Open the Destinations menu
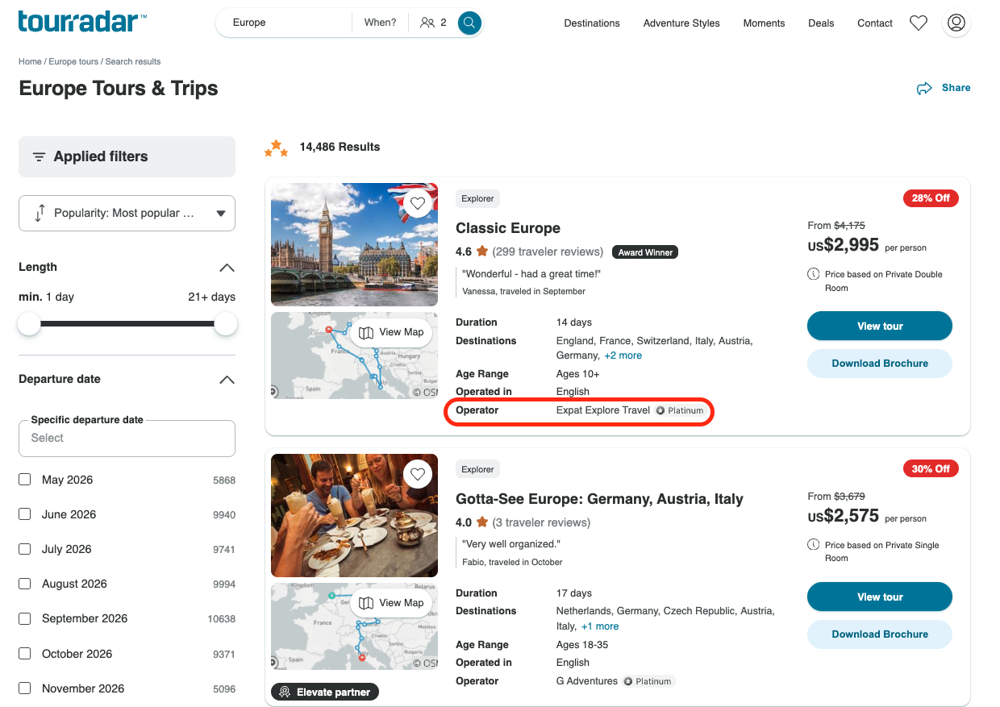This screenshot has width=1000, height=707. pos(592,23)
